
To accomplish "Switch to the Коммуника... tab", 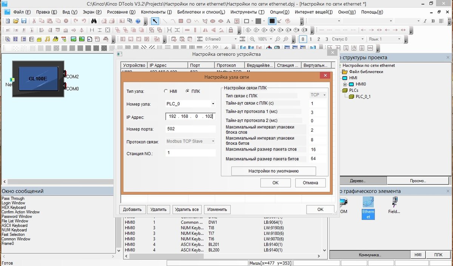I will (x=370, y=255).
